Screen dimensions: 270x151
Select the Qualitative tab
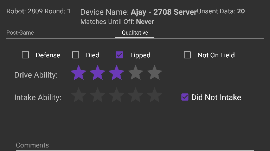135,33
